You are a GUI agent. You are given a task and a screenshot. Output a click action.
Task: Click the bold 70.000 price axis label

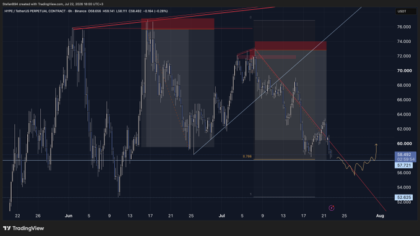tap(404, 70)
